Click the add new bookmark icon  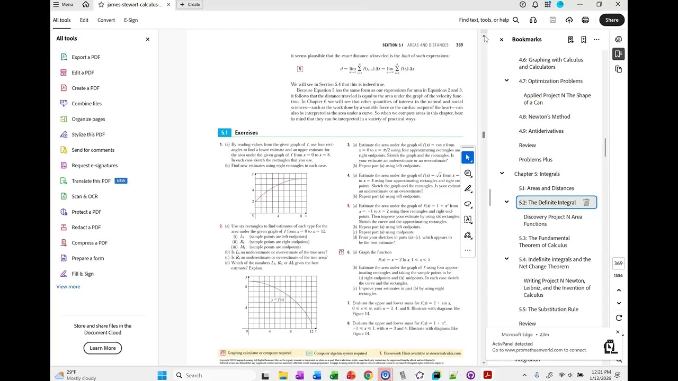click(583, 40)
